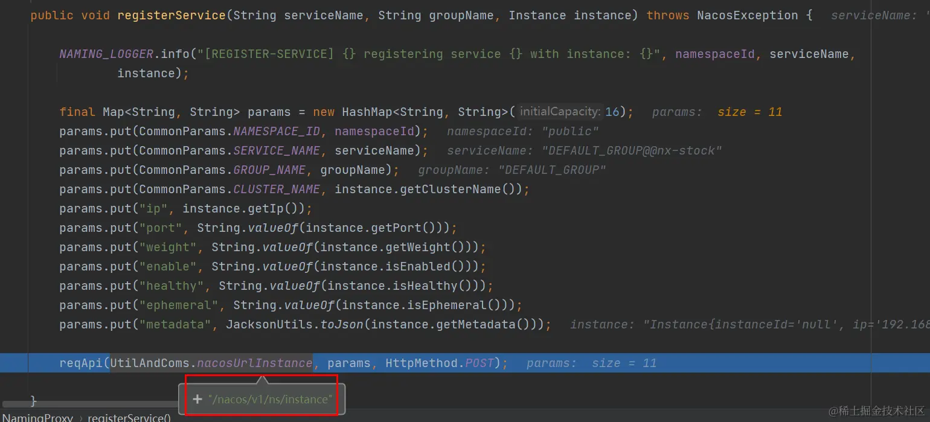Viewport: 930px width, 422px height.
Task: Click the NAMING_LOGGER identifier
Action: pos(106,54)
